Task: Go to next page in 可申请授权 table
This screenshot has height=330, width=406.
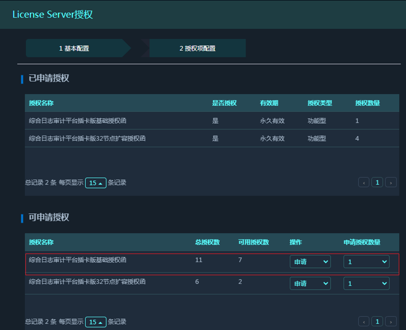Action: coord(390,322)
